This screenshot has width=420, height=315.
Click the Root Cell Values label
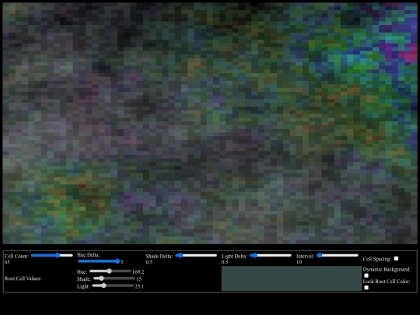[23, 278]
